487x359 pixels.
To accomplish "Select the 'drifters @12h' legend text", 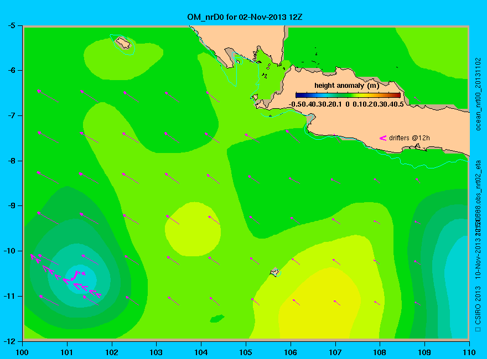I will coord(410,138).
